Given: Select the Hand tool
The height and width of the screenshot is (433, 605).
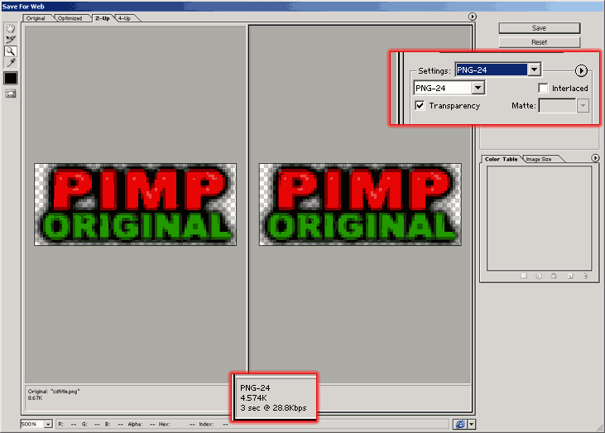Looking at the screenshot, I should (11, 28).
